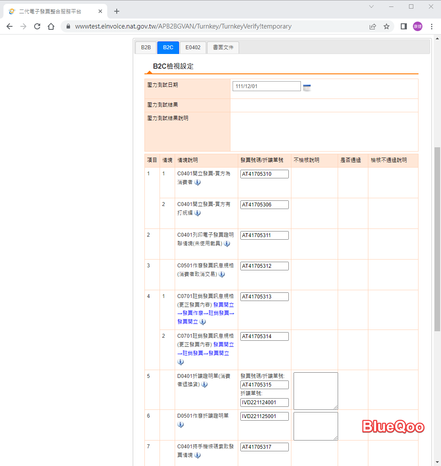Open the Chrome three-dot menu
This screenshot has height=466, width=441.
pos(431,26)
